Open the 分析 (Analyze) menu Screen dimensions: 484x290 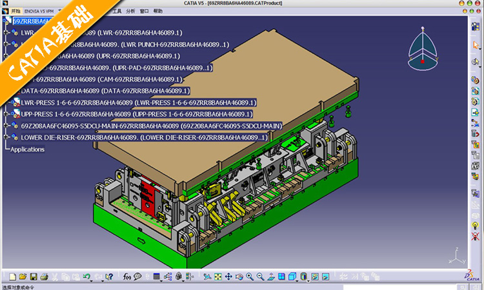[x=131, y=11]
